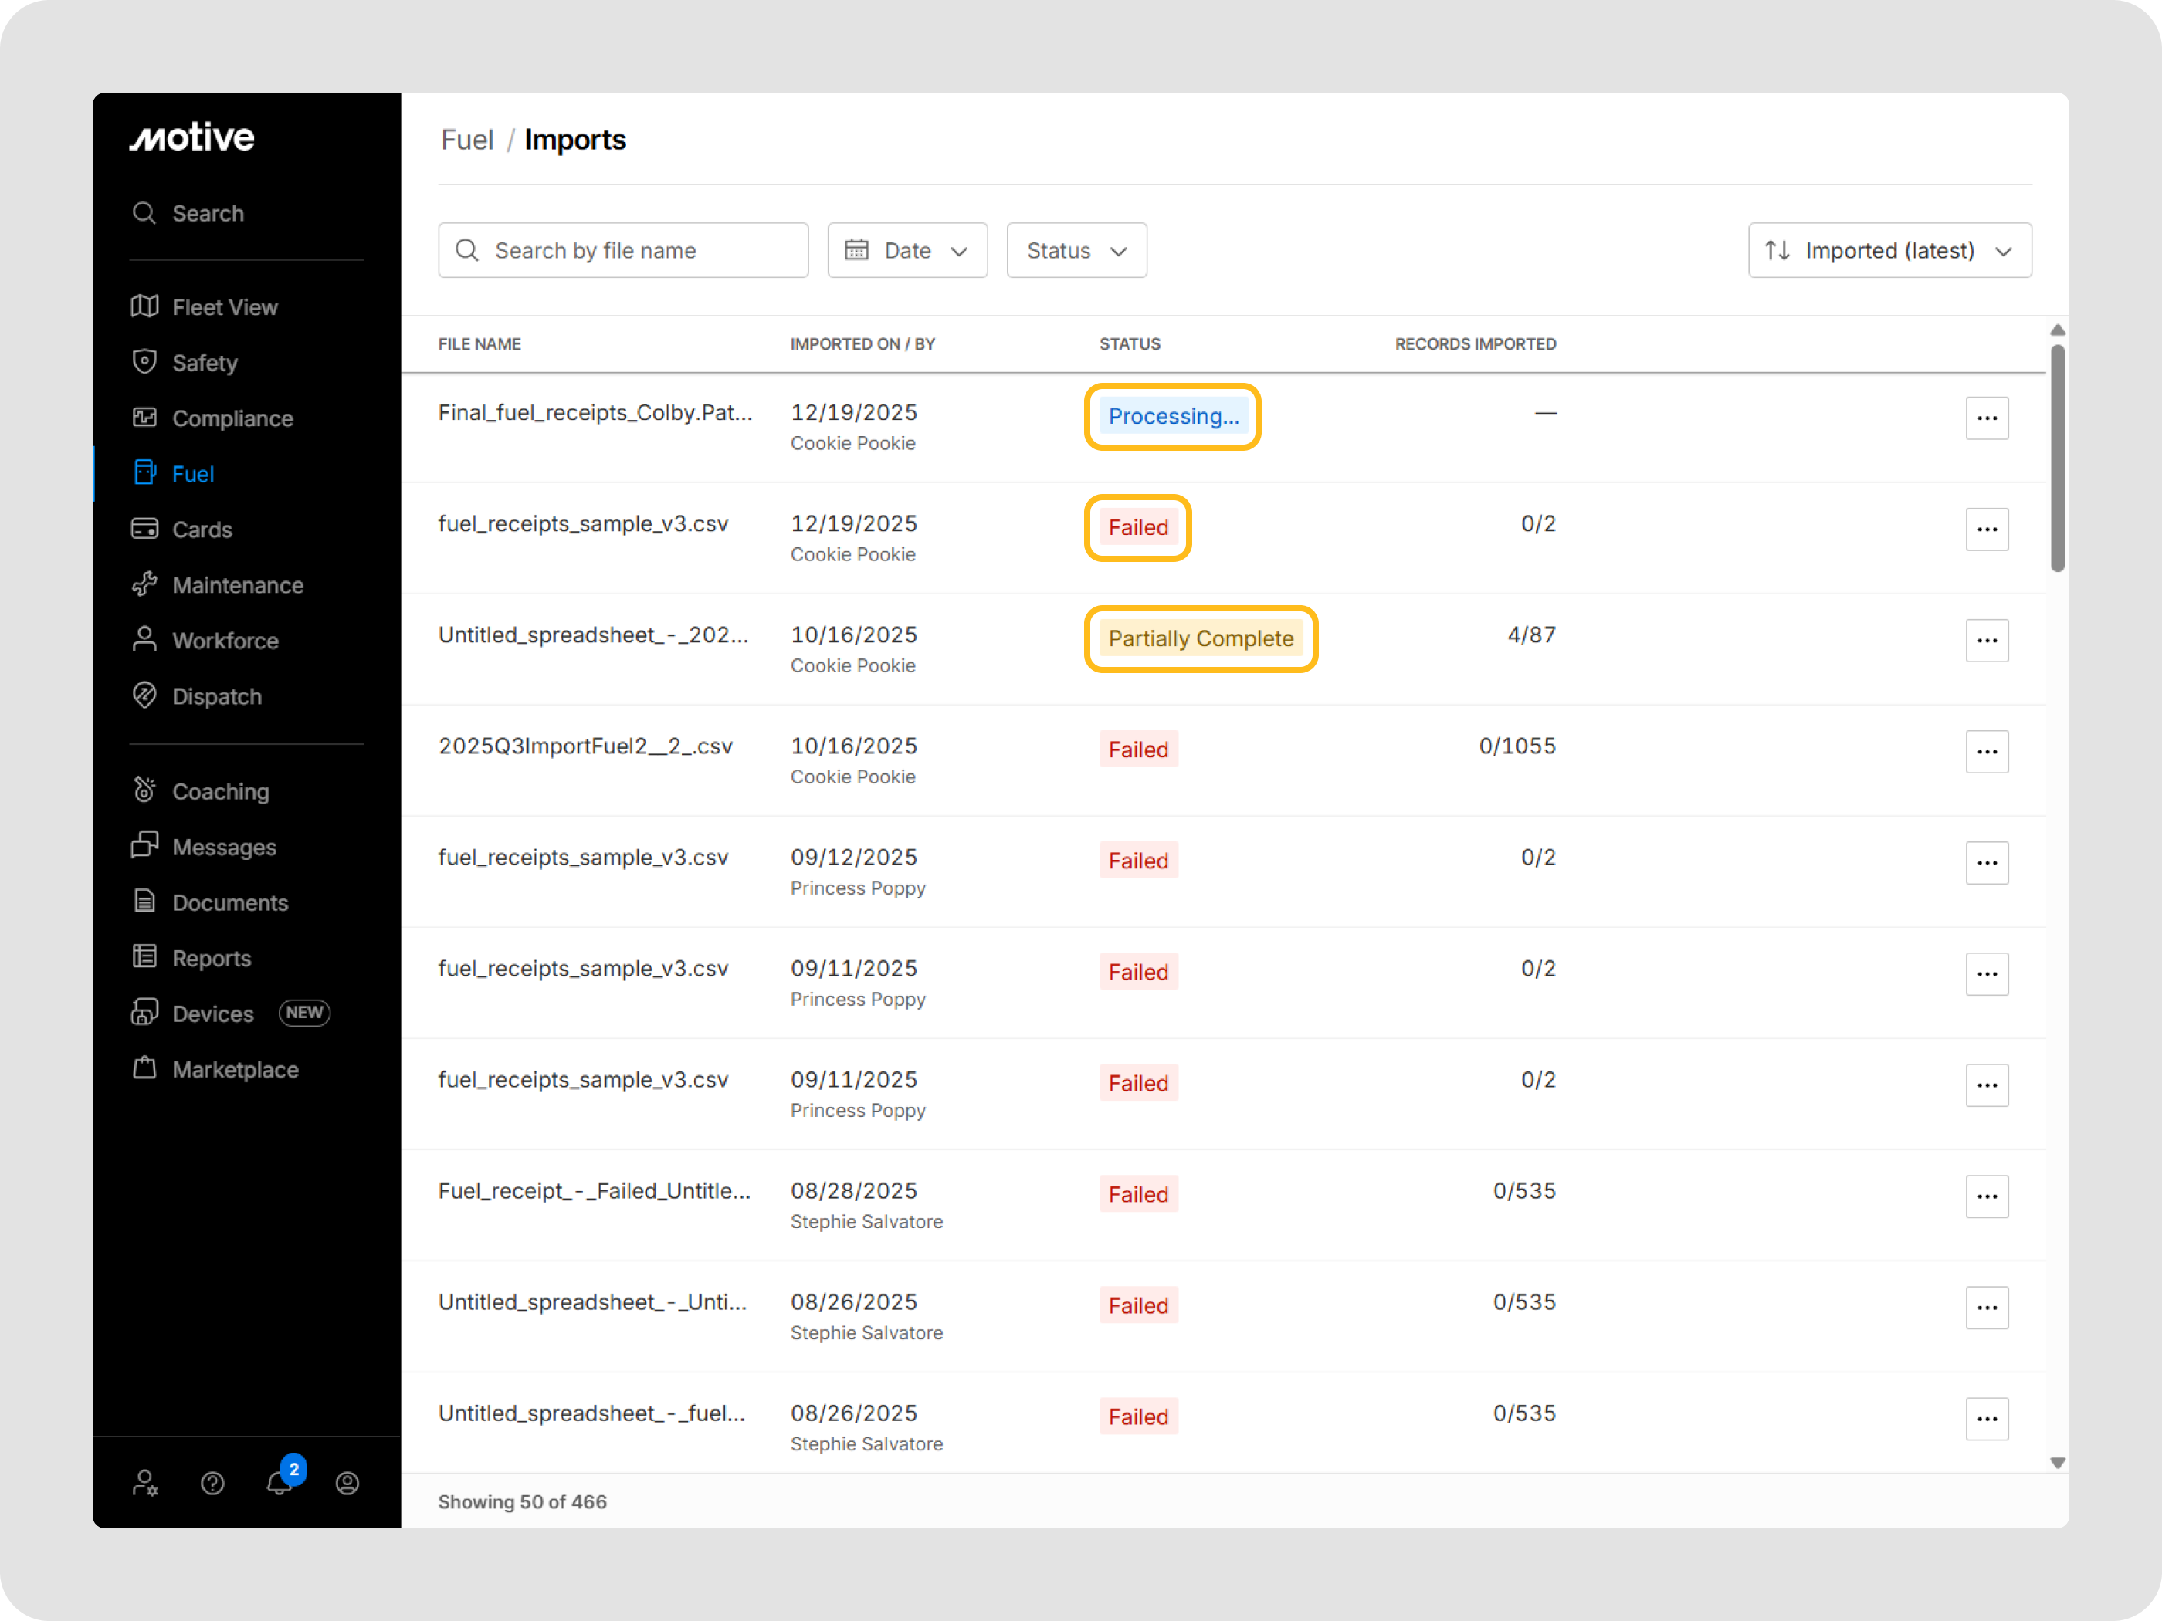The image size is (2162, 1621).
Task: Open the user profile icon
Action: (347, 1484)
